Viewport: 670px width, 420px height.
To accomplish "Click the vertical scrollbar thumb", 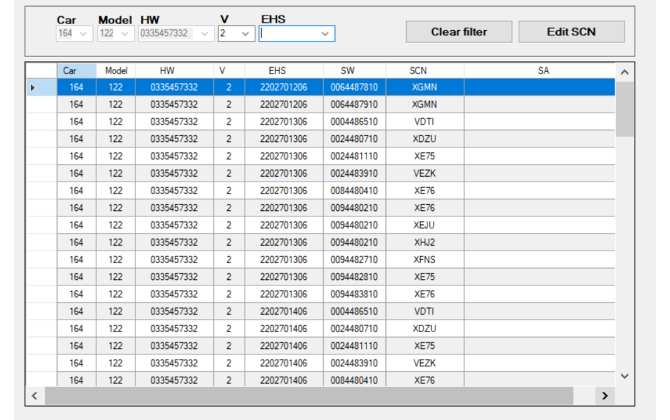I will click(x=624, y=109).
